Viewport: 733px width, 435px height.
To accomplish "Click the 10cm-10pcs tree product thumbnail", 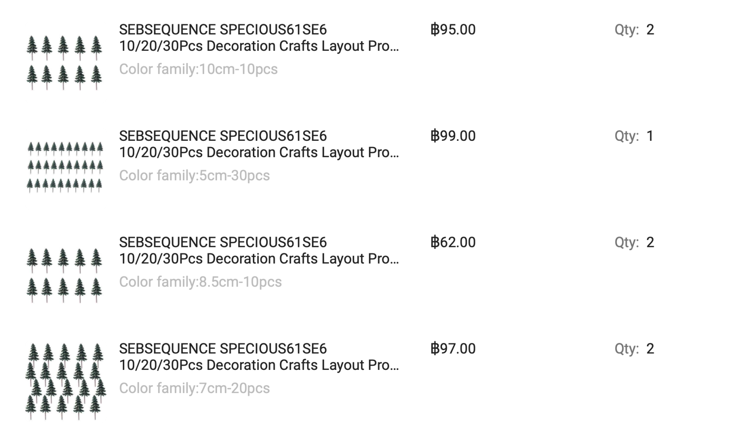I will coord(64,62).
